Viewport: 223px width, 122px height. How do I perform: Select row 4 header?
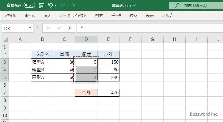tap(5, 70)
